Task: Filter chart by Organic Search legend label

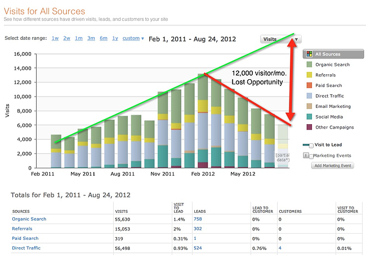Action: pyautogui.click(x=333, y=65)
